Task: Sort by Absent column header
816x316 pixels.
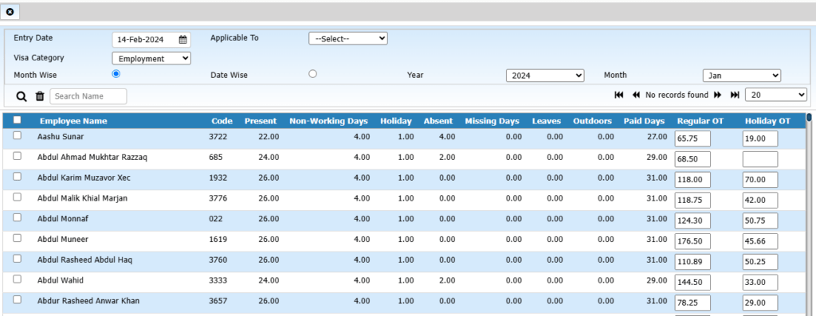Action: click(x=438, y=121)
